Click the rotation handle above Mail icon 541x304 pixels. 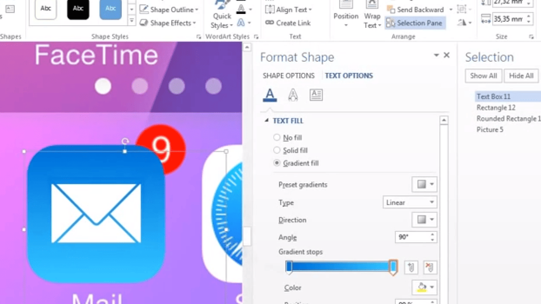click(x=125, y=141)
